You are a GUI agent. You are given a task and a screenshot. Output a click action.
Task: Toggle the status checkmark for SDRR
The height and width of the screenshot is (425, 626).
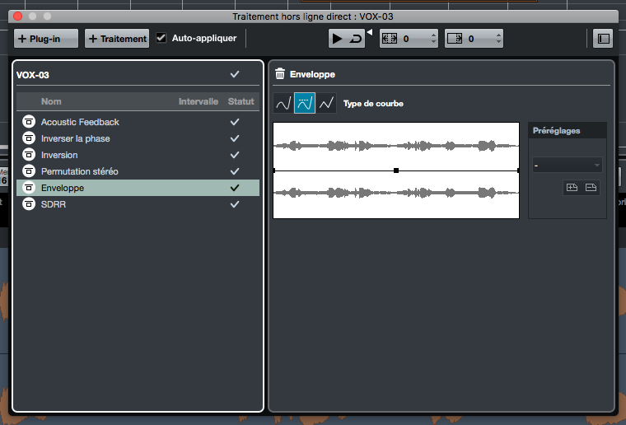coord(235,204)
